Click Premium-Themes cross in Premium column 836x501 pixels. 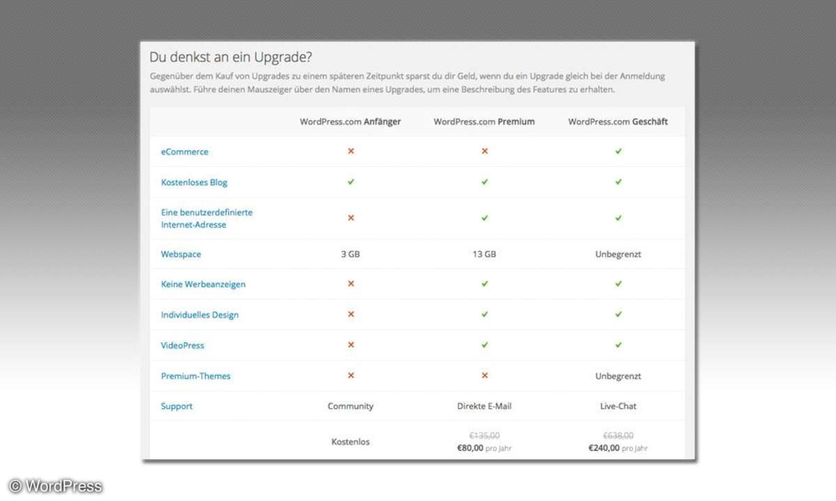[485, 376]
